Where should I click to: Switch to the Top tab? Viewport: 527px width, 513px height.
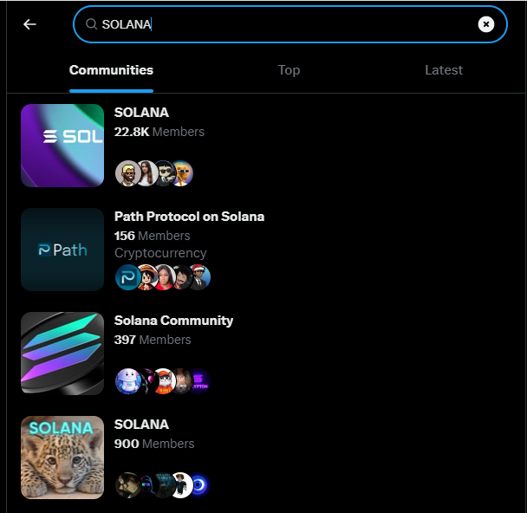tap(289, 70)
